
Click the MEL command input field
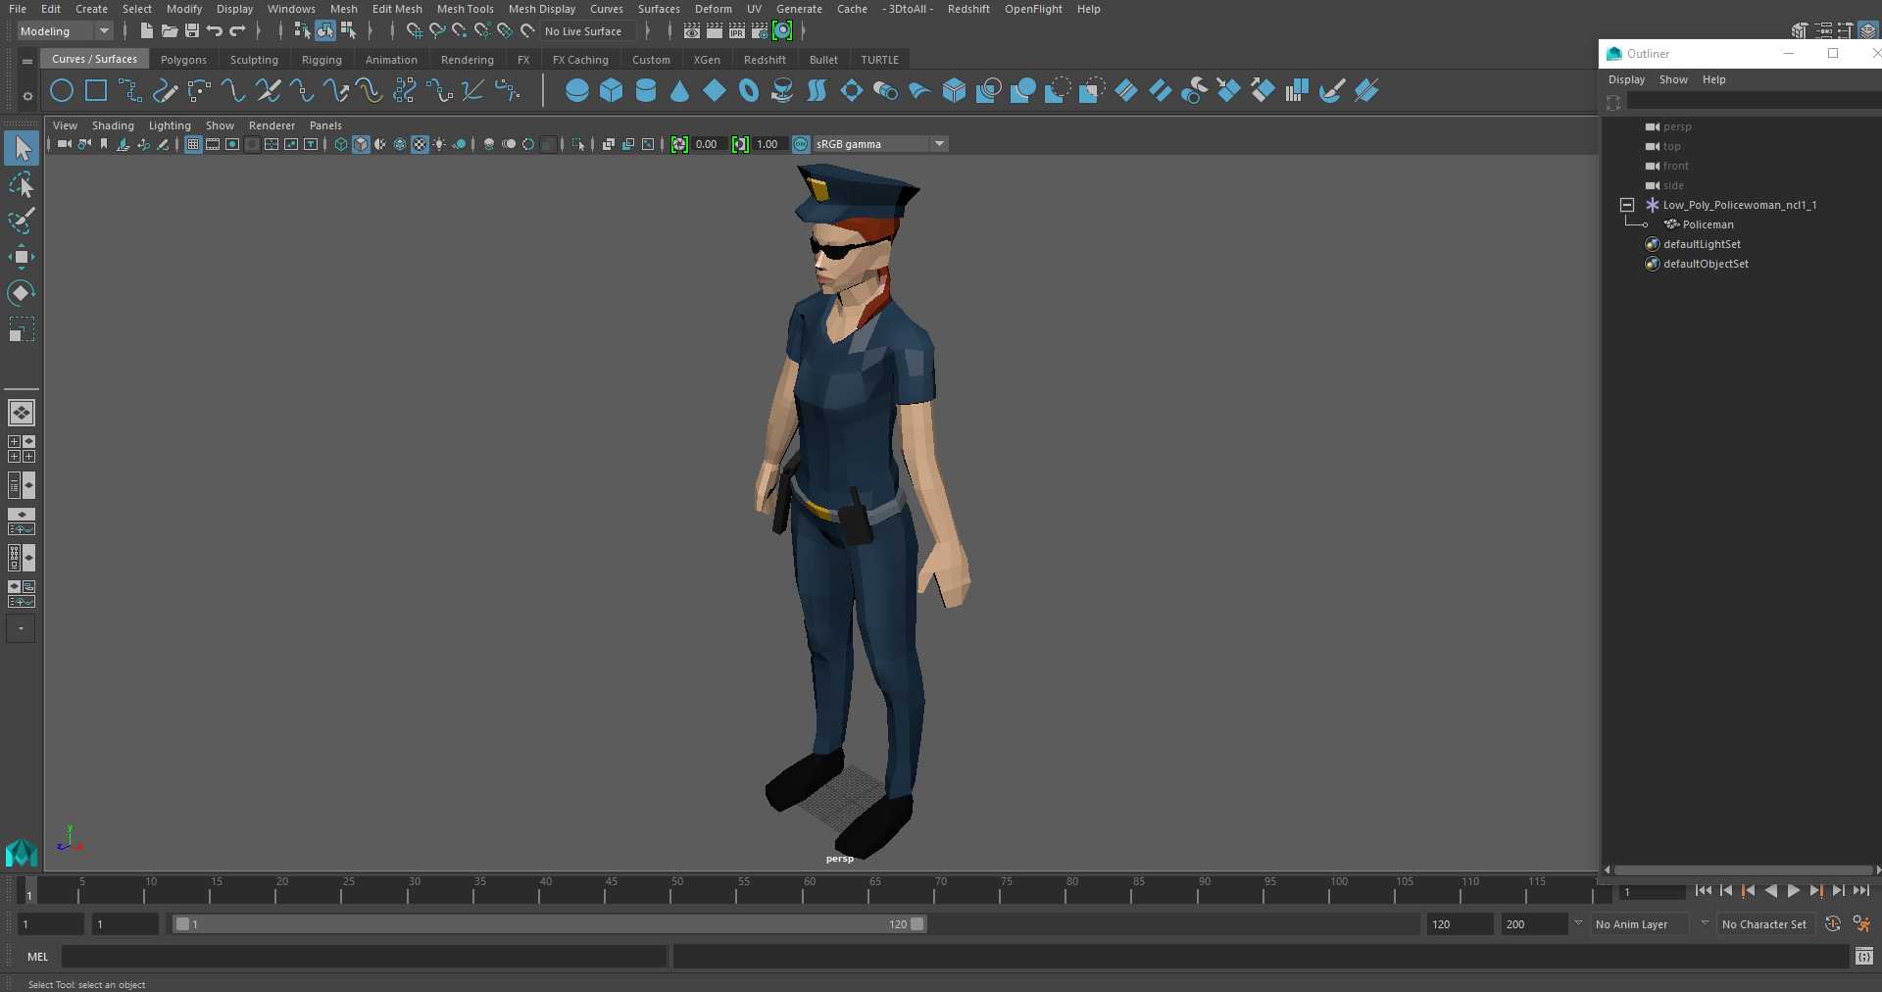[x=364, y=956]
